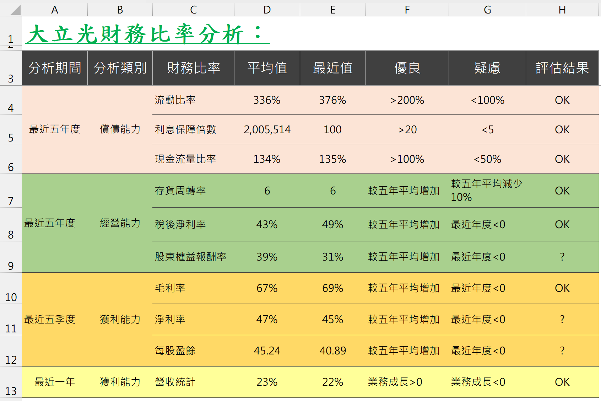Select row 9 header
The height and width of the screenshot is (401, 601).
click(11, 257)
